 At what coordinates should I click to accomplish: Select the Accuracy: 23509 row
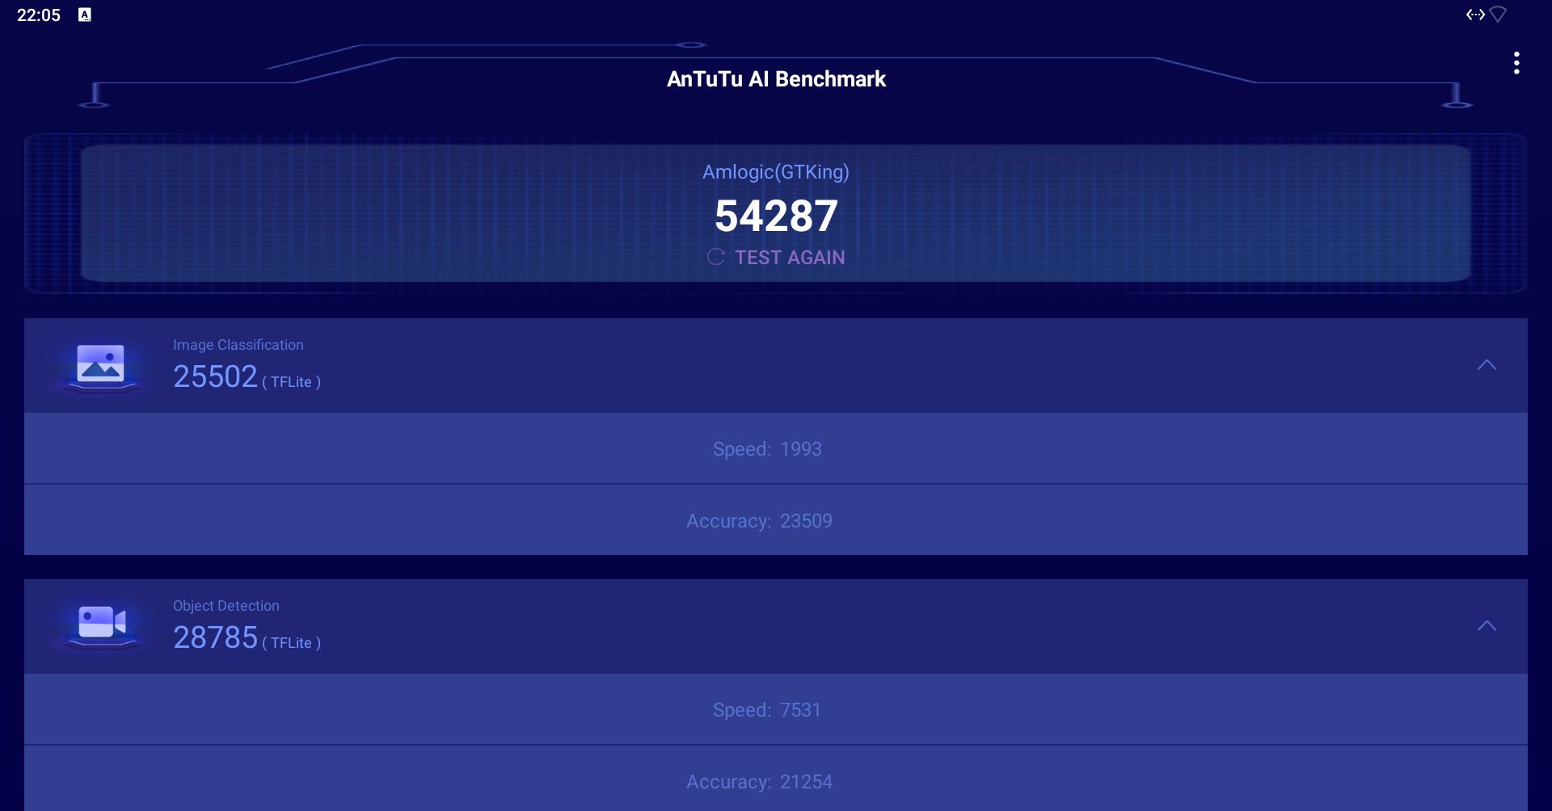pyautogui.click(x=776, y=520)
